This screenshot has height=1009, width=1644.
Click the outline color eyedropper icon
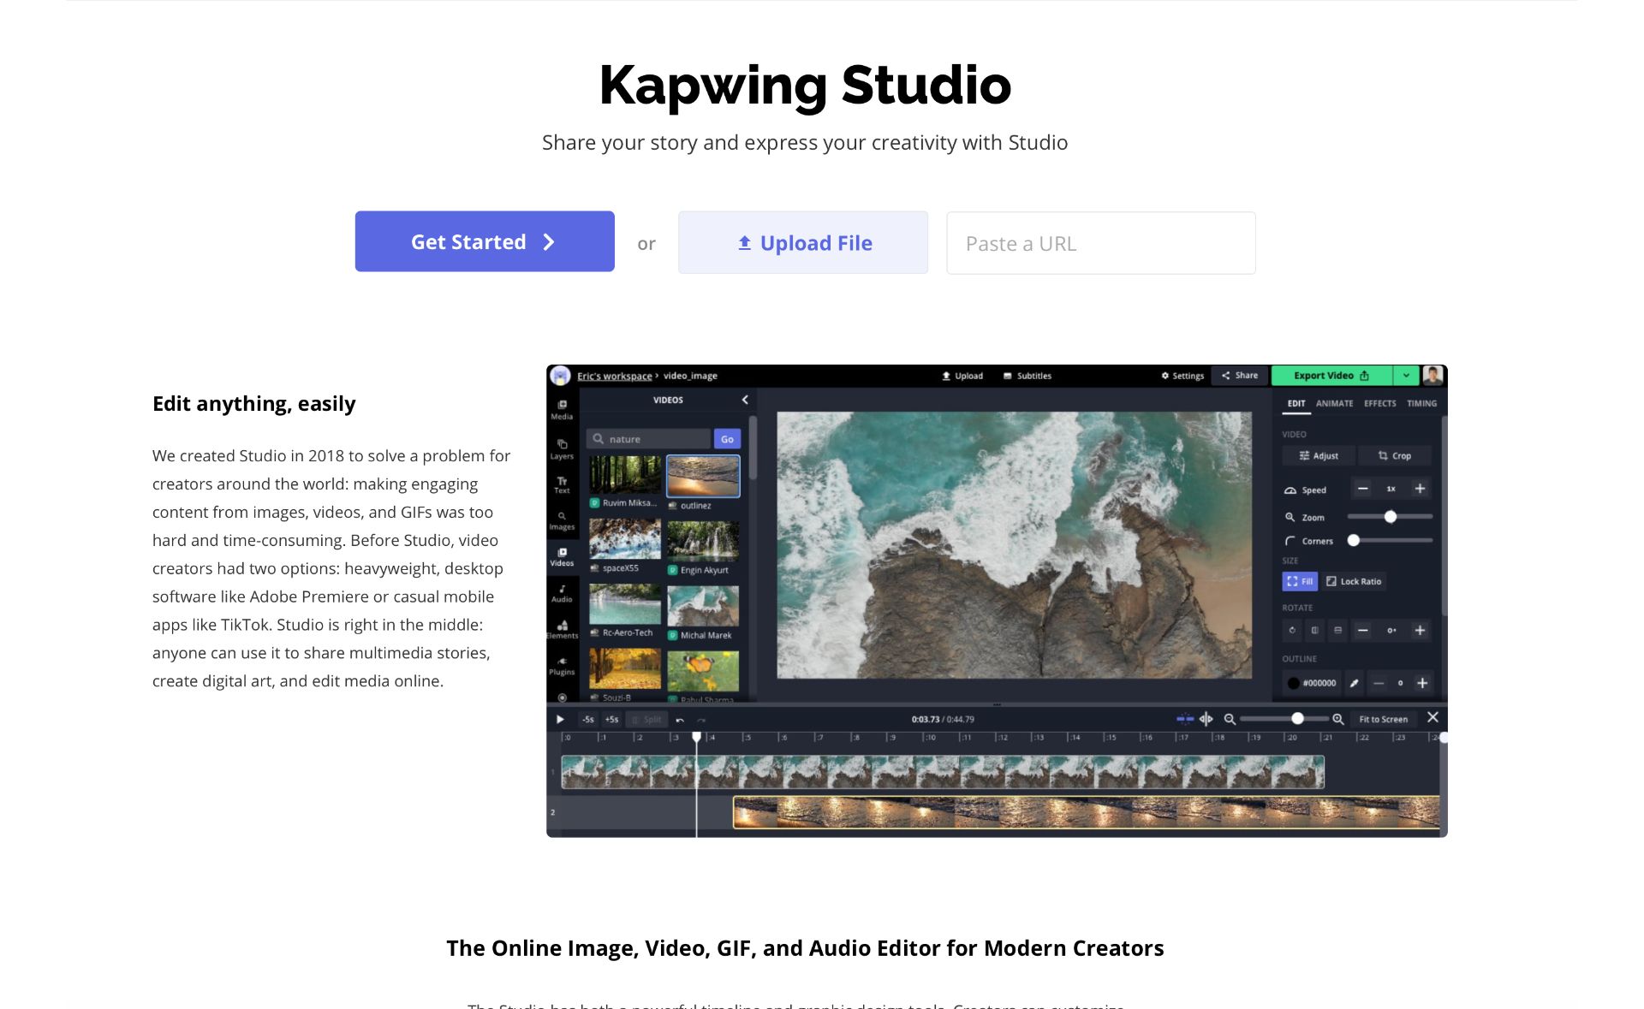[x=1354, y=683]
